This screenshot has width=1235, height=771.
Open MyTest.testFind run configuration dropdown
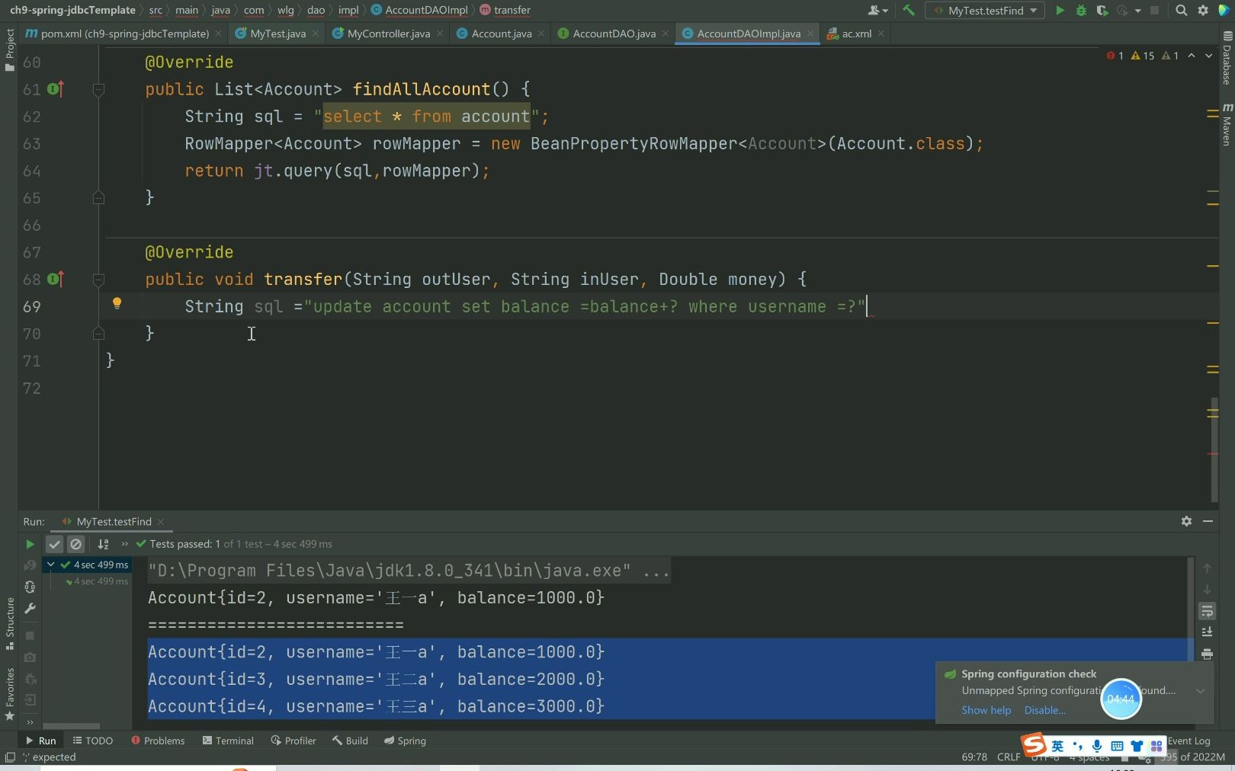(x=986, y=11)
